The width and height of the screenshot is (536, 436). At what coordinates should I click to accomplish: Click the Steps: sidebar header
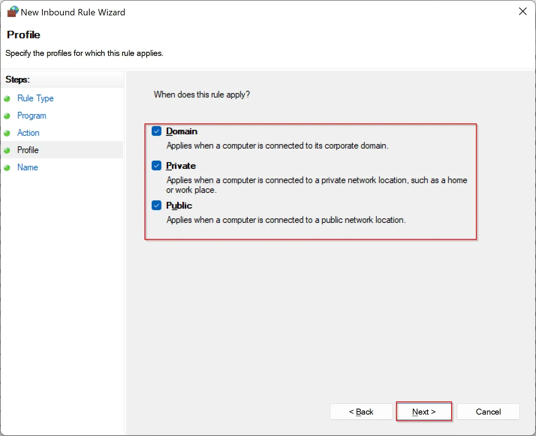17,80
